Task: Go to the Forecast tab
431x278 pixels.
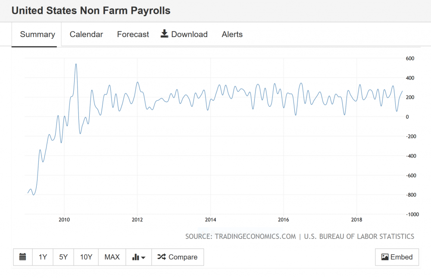Action: pyautogui.click(x=133, y=34)
